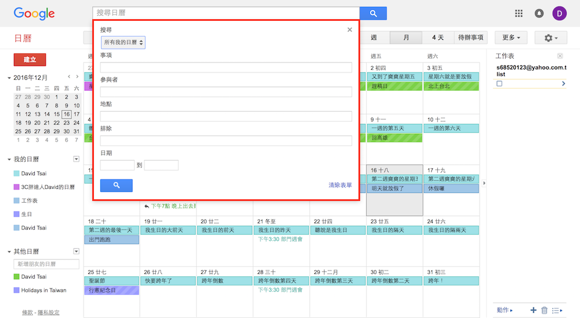Open the task list switcher icon

click(557, 310)
